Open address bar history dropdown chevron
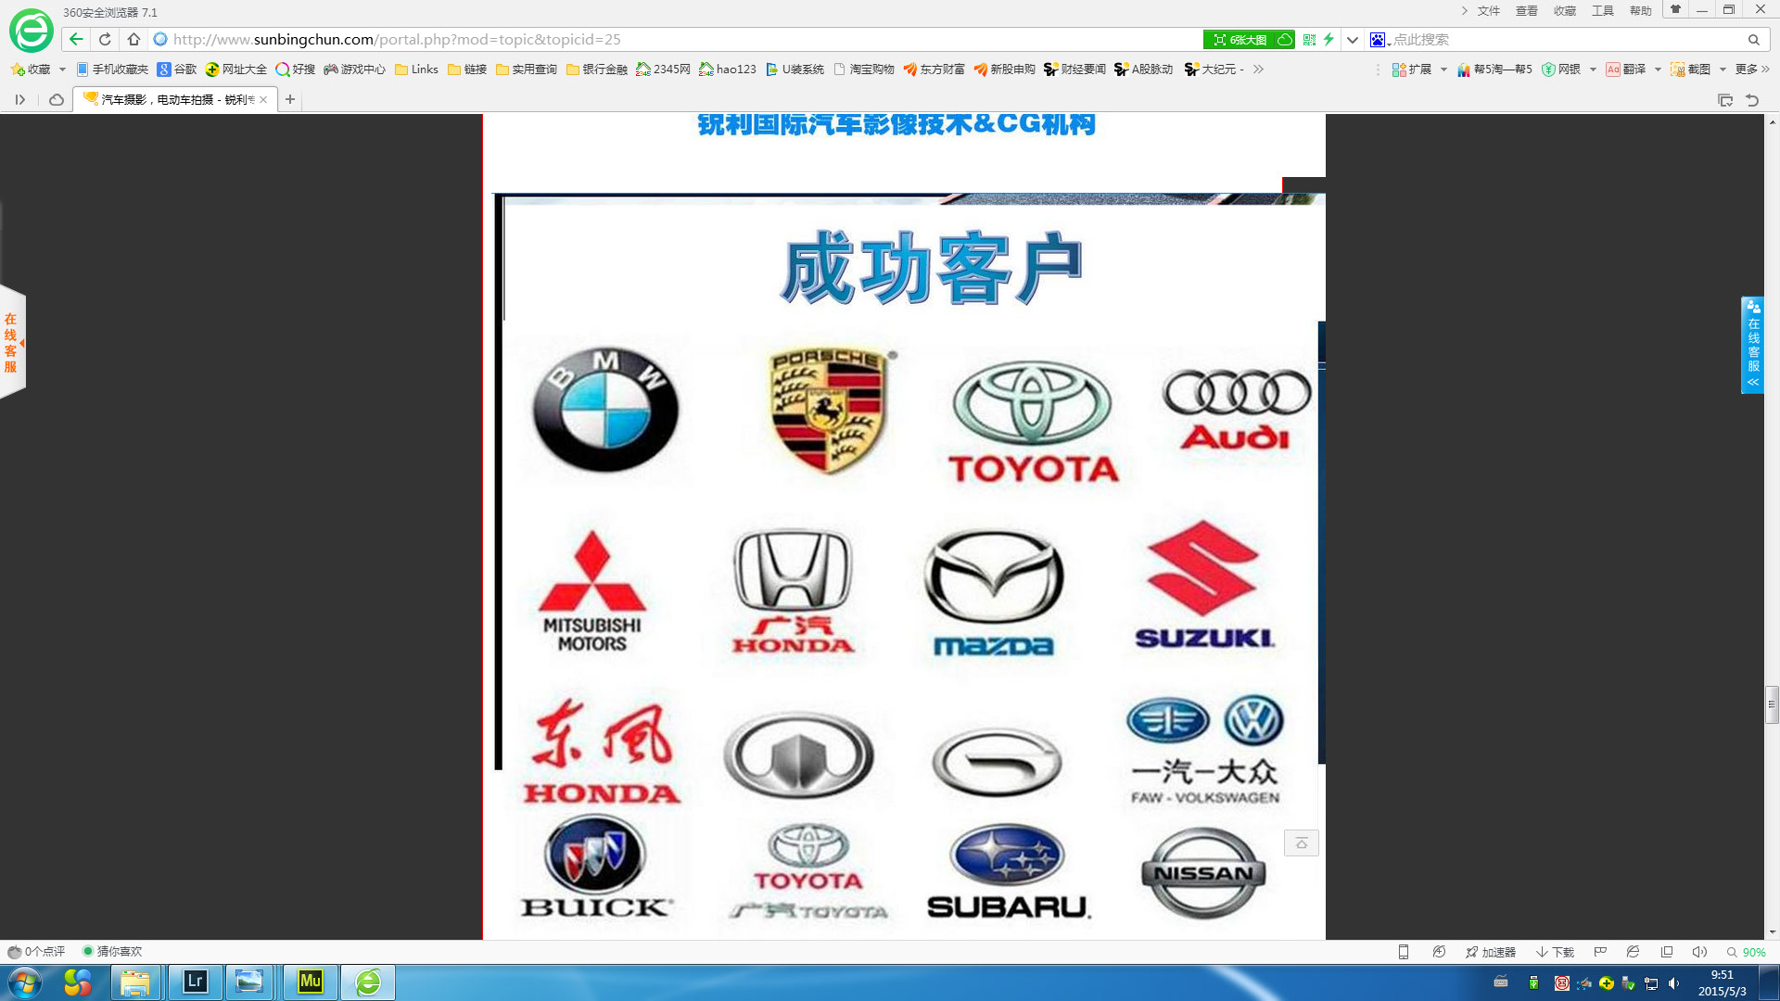 pos(1353,40)
